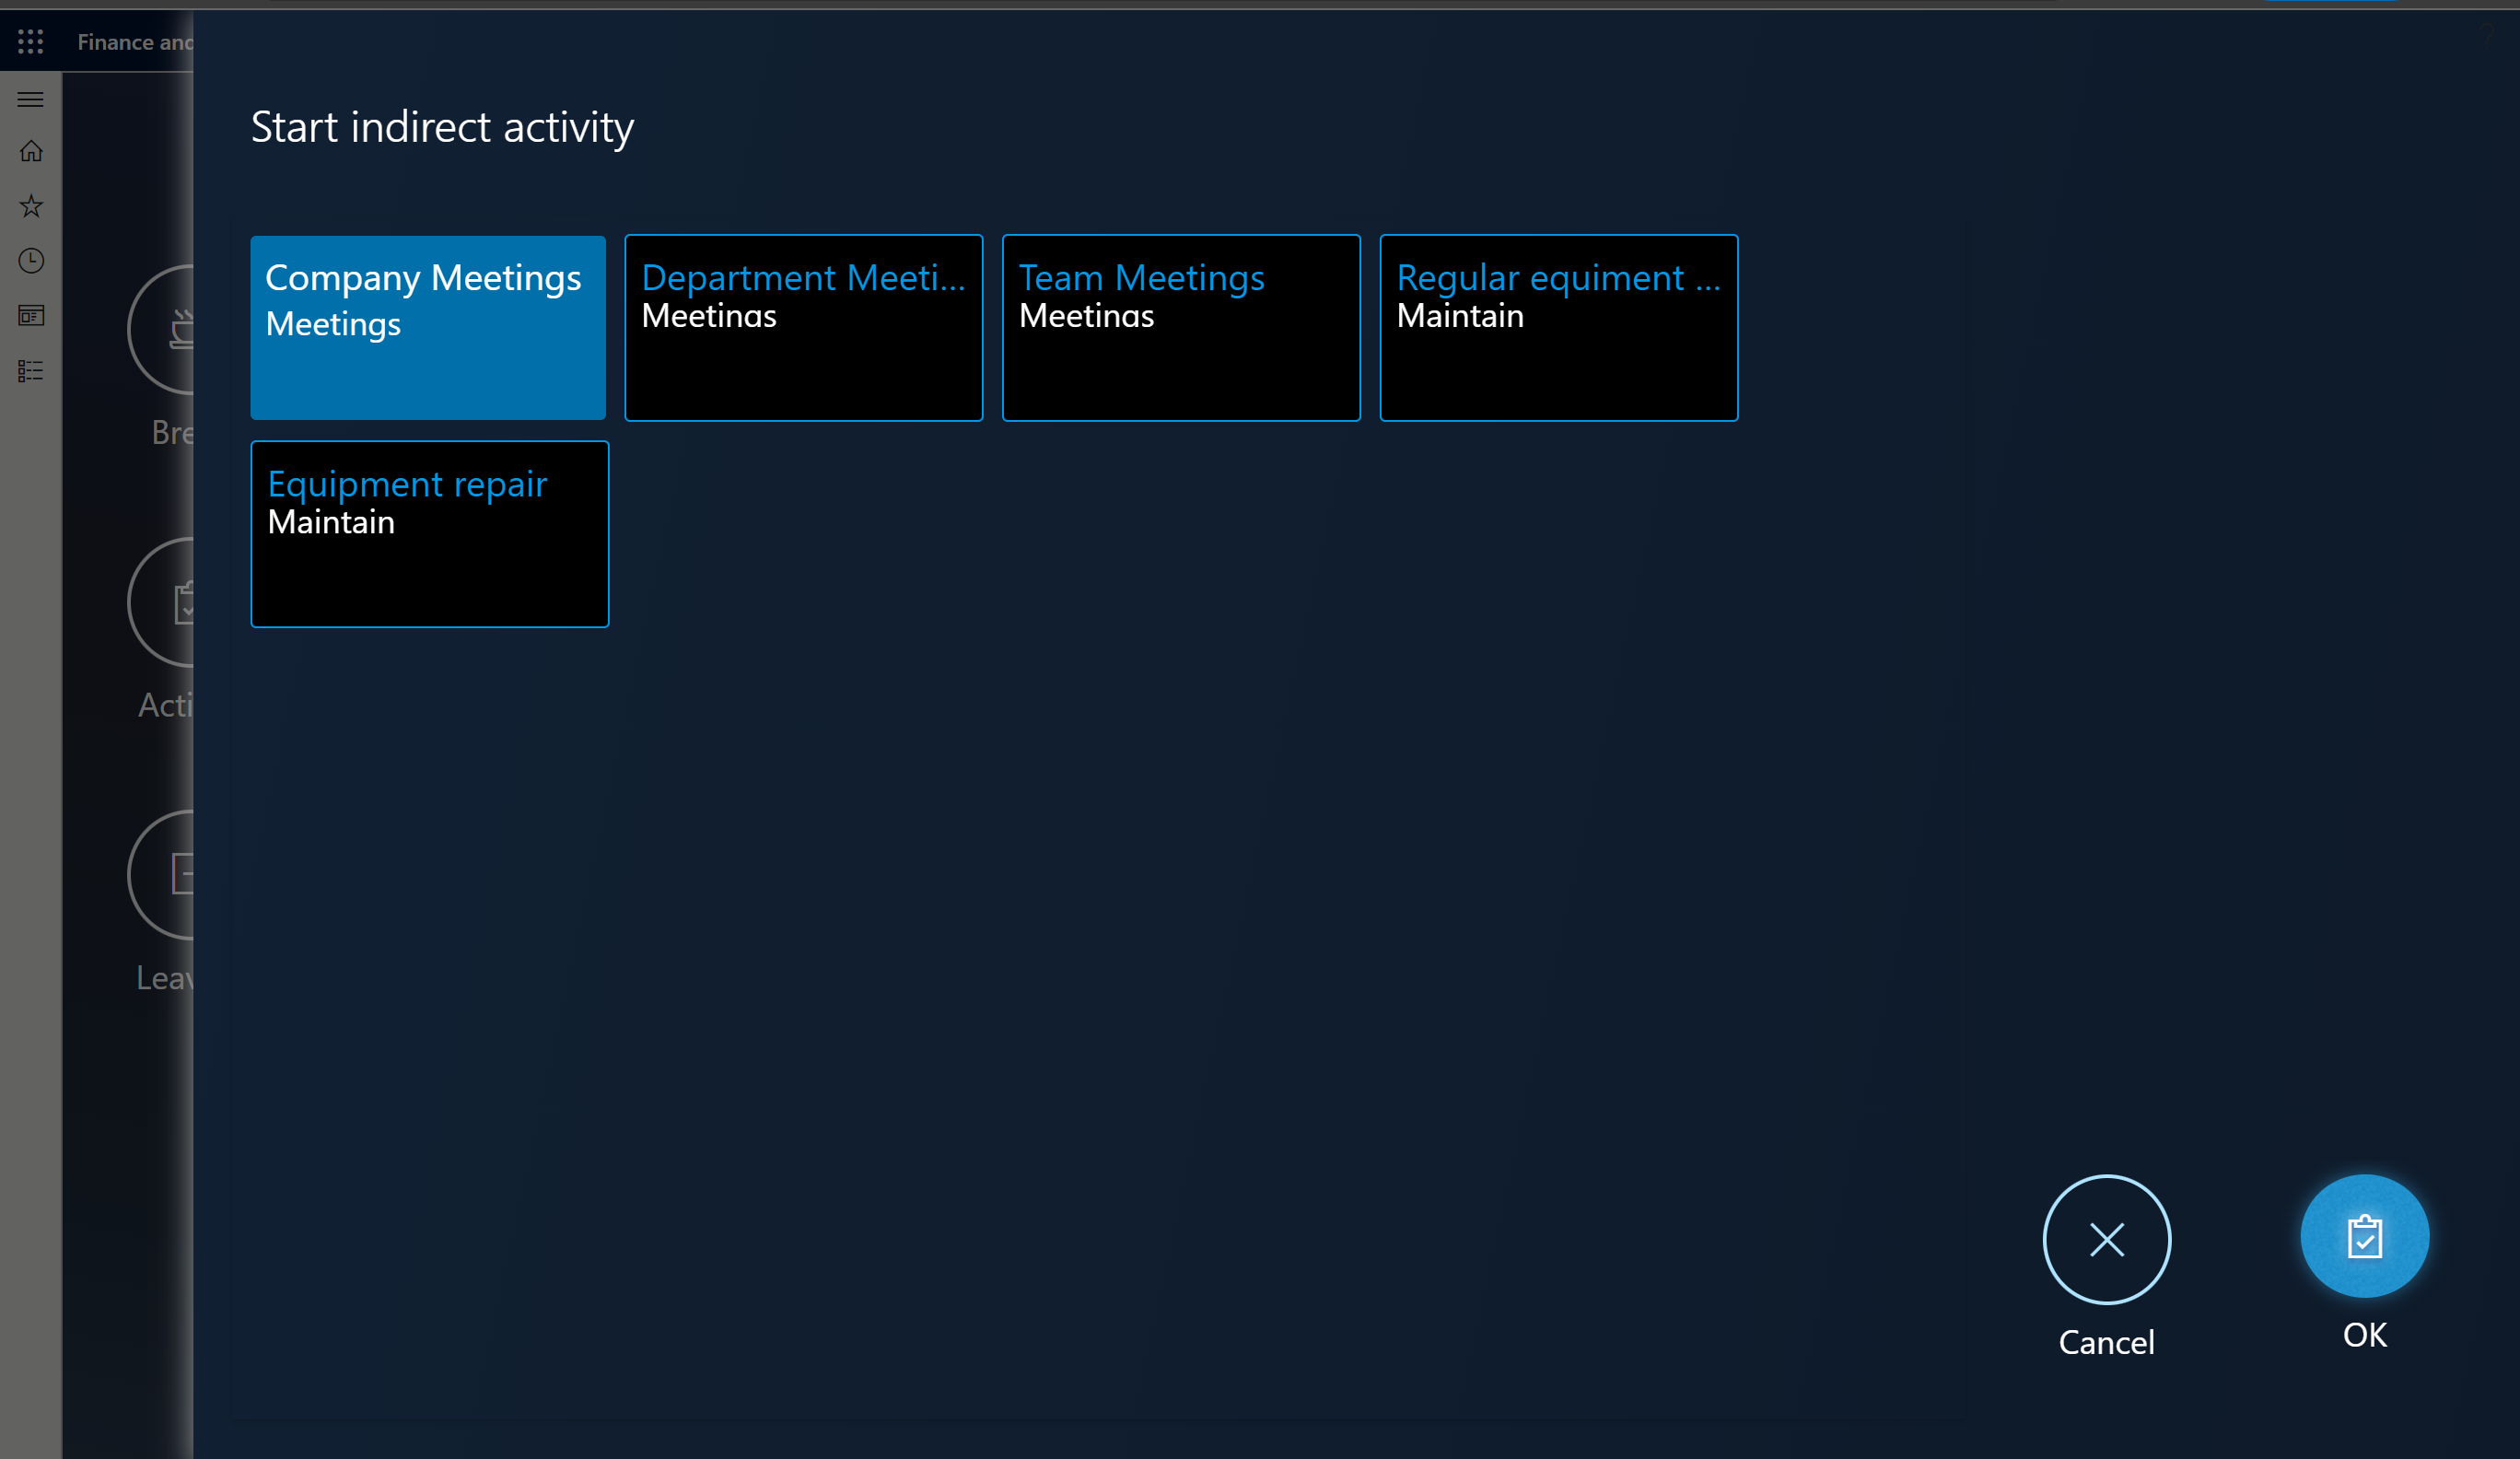Select the Equipment repair tile
Screen dimensions: 2520x1459
tap(429, 534)
